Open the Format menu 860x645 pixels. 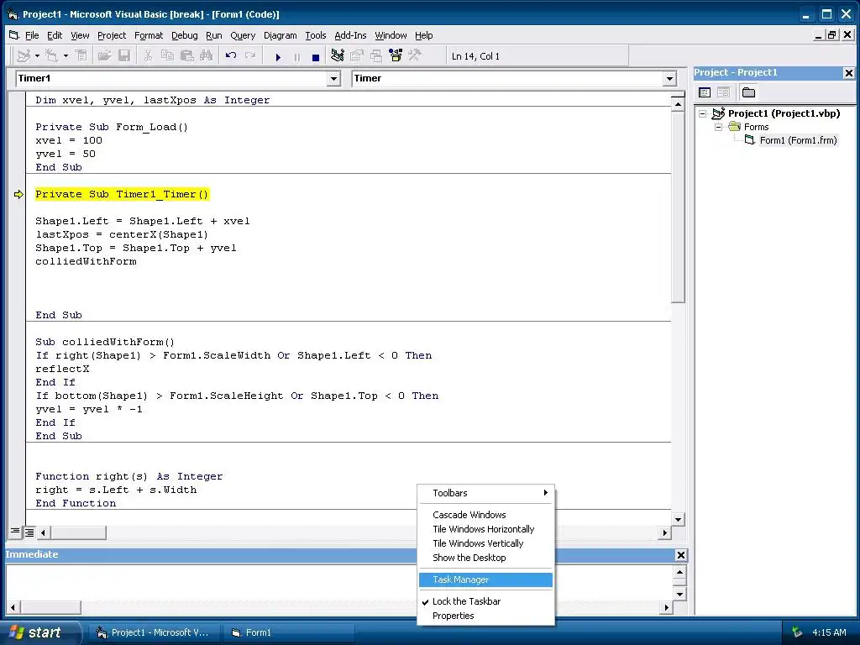tap(149, 35)
